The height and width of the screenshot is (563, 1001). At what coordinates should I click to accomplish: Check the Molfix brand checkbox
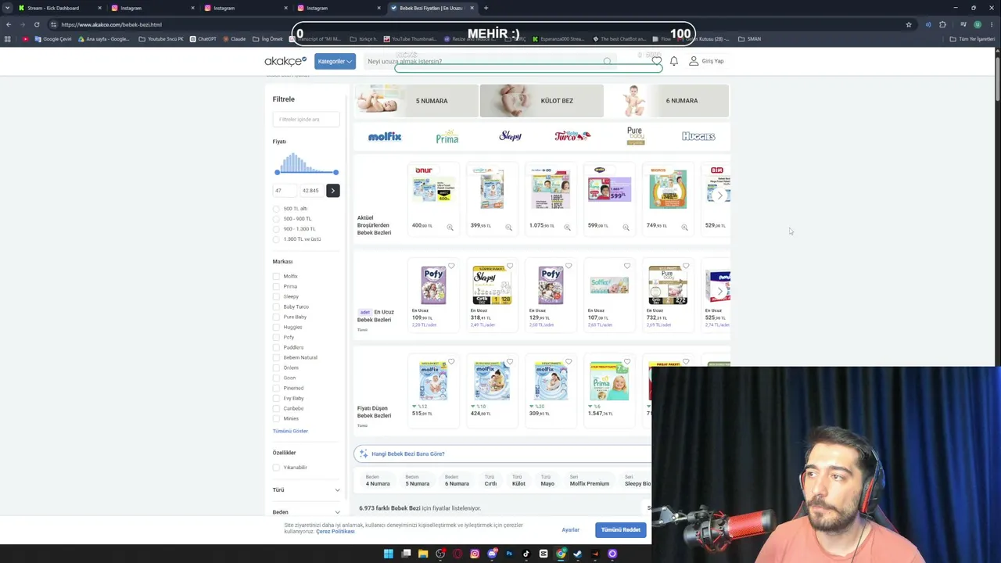pyautogui.click(x=276, y=276)
